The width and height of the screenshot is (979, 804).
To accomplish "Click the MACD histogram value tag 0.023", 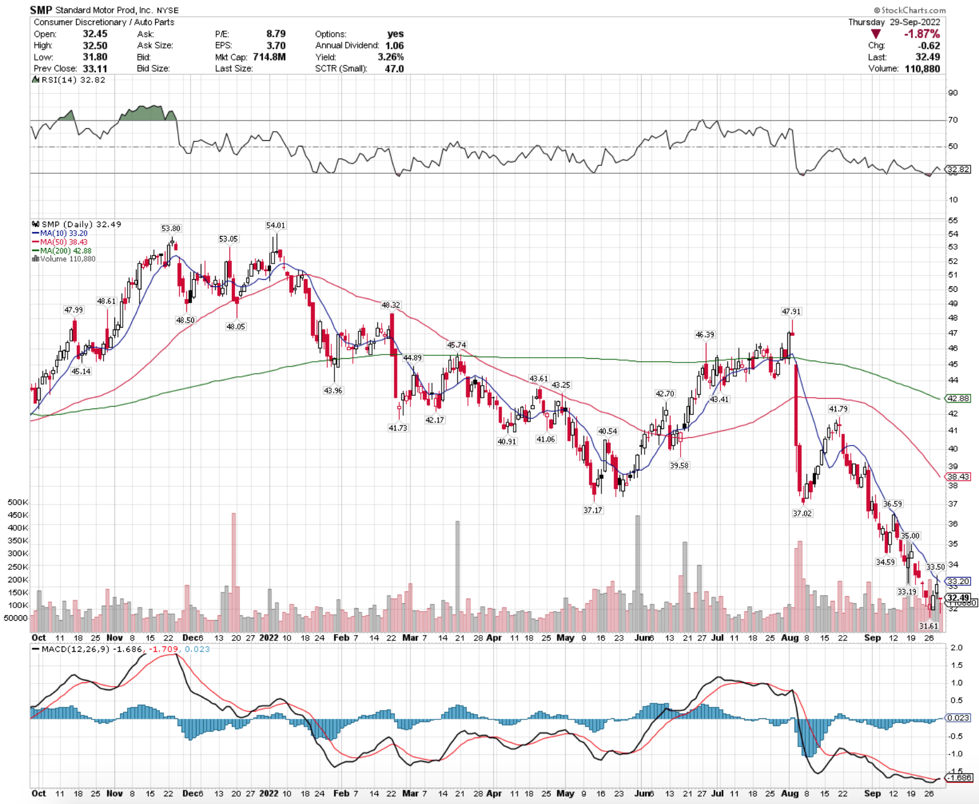I will click(958, 717).
